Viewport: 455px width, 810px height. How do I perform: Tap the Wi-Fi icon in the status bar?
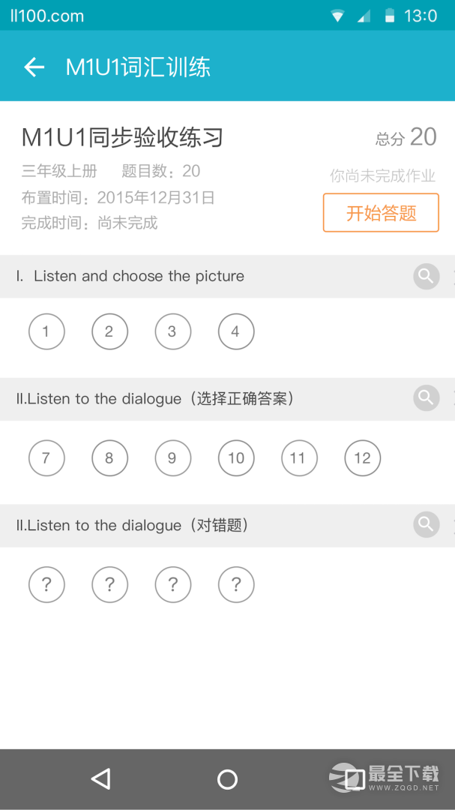tap(337, 15)
